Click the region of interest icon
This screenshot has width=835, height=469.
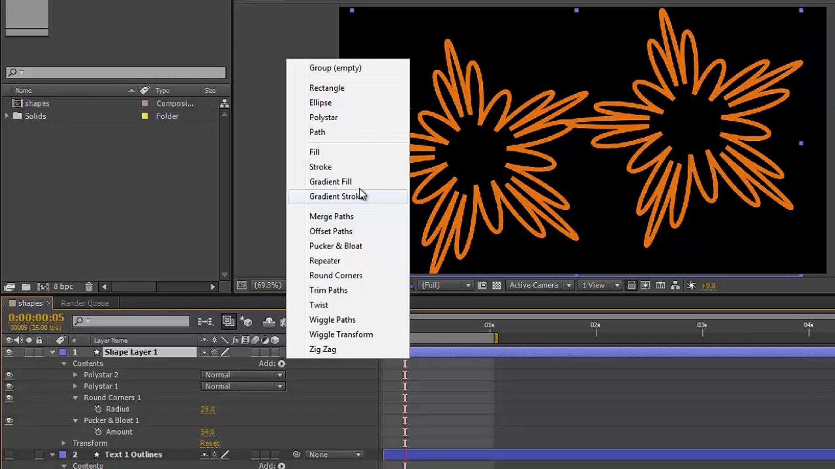(x=482, y=285)
